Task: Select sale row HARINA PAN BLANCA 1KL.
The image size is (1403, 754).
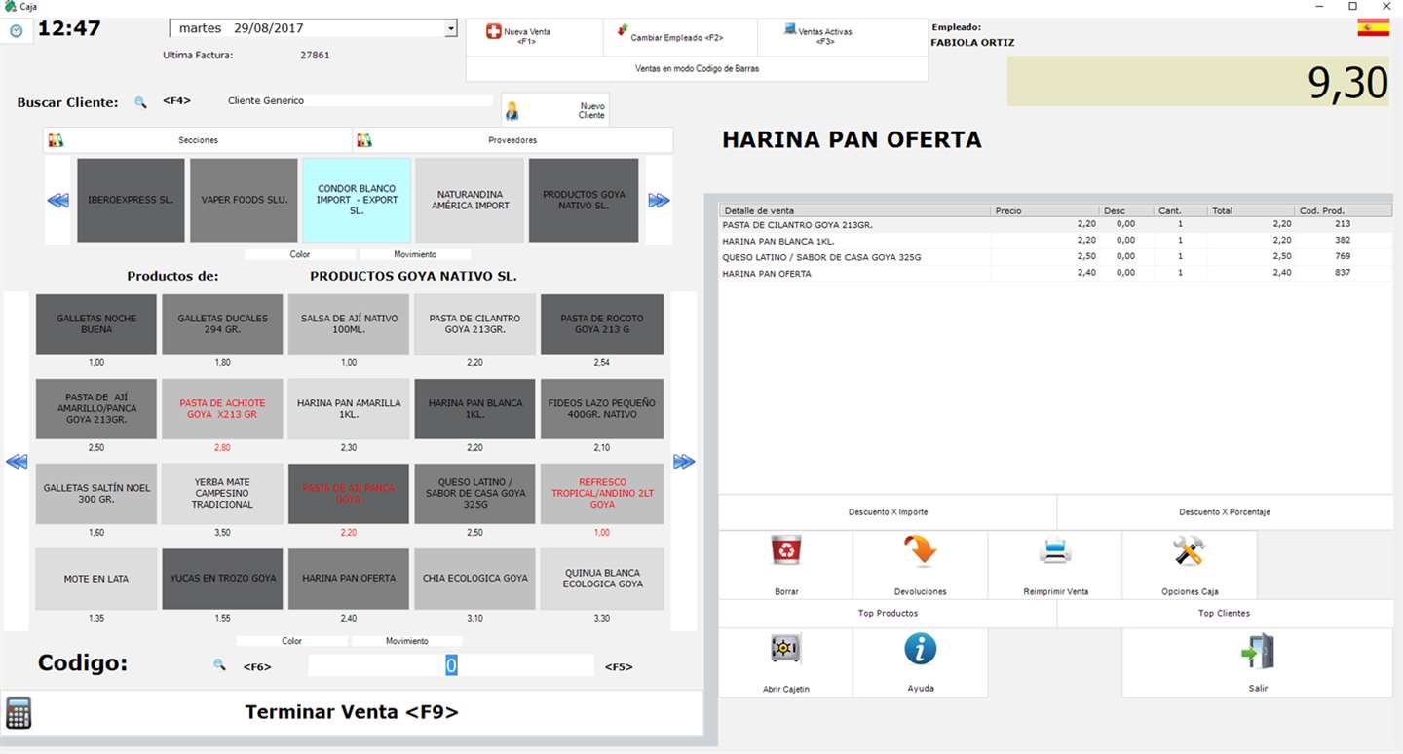Action: pos(1055,241)
